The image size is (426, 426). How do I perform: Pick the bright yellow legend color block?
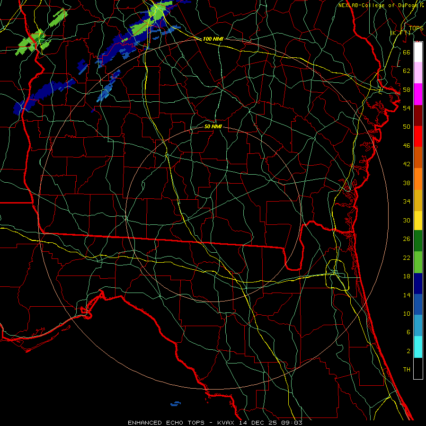(x=418, y=221)
